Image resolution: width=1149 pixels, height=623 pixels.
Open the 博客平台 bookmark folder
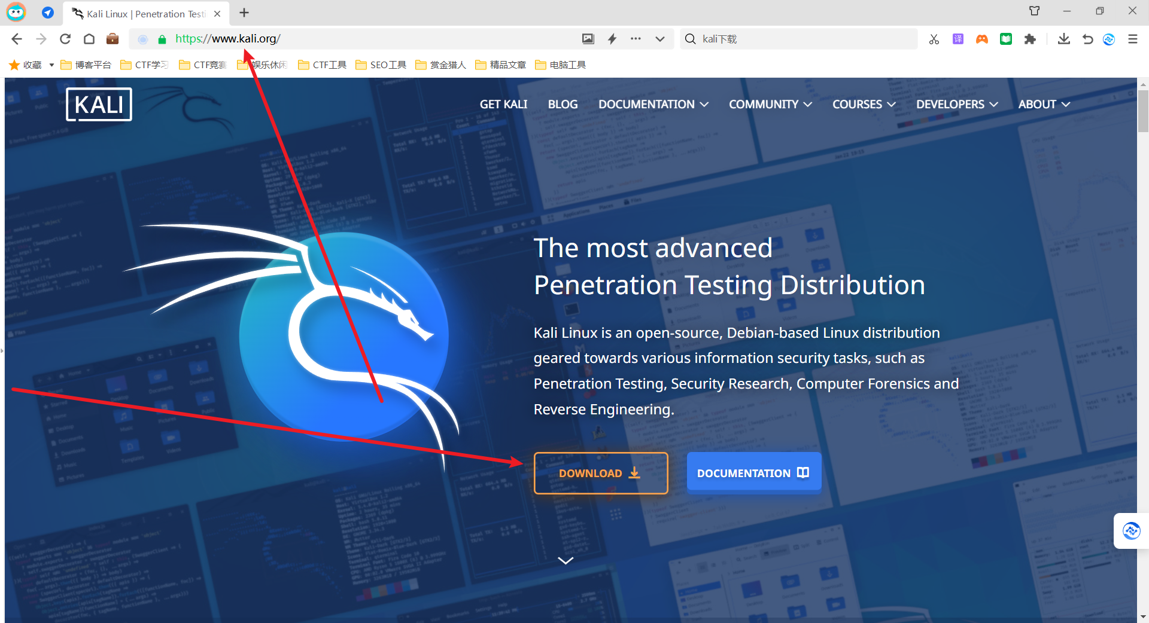pos(86,65)
